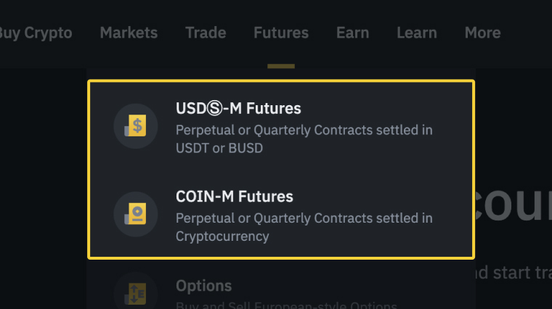Expand the Trade menu

click(x=206, y=33)
